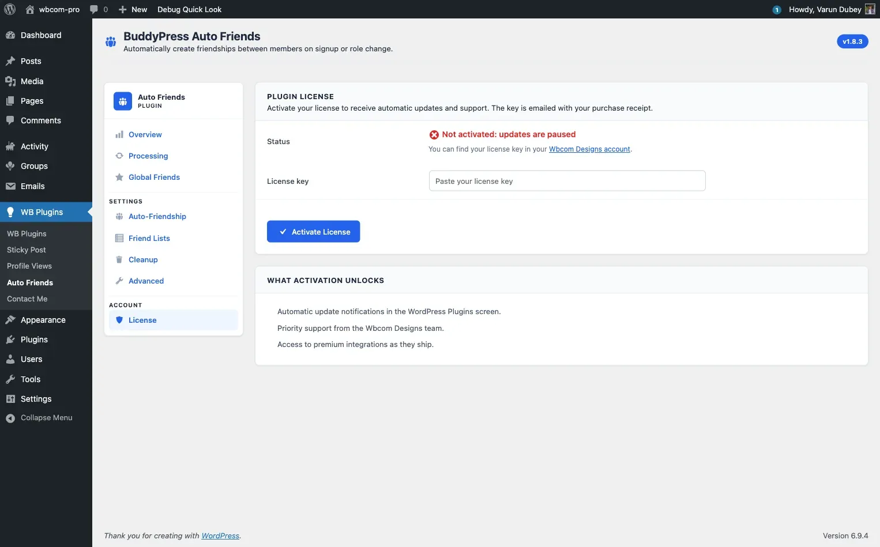Open the Friend Lists settings section
Viewport: 880px width, 547px height.
point(174,238)
